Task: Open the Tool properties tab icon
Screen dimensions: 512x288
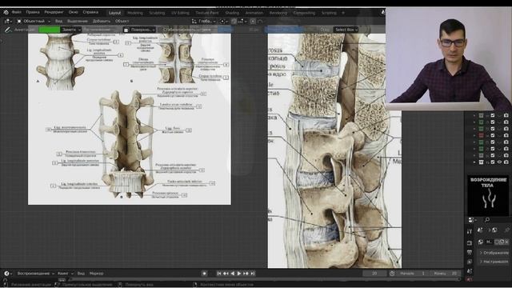Action: [x=470, y=231]
